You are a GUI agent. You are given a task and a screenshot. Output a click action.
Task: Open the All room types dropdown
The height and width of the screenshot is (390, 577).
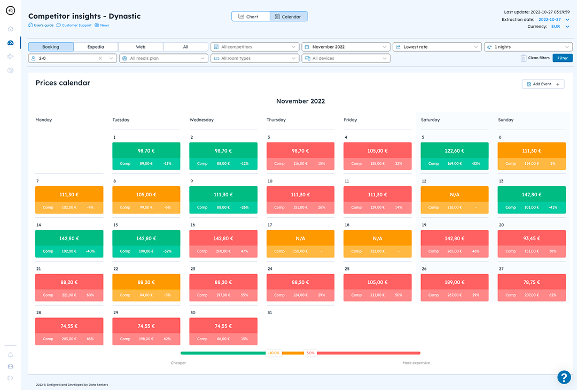click(255, 58)
